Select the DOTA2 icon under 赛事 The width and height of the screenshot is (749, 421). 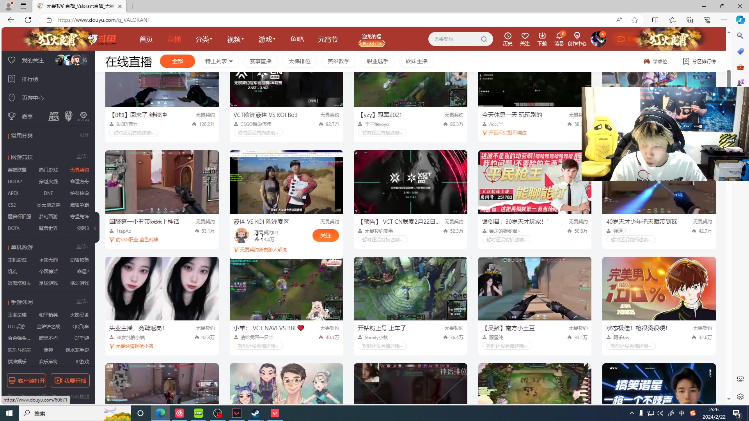coord(83,116)
